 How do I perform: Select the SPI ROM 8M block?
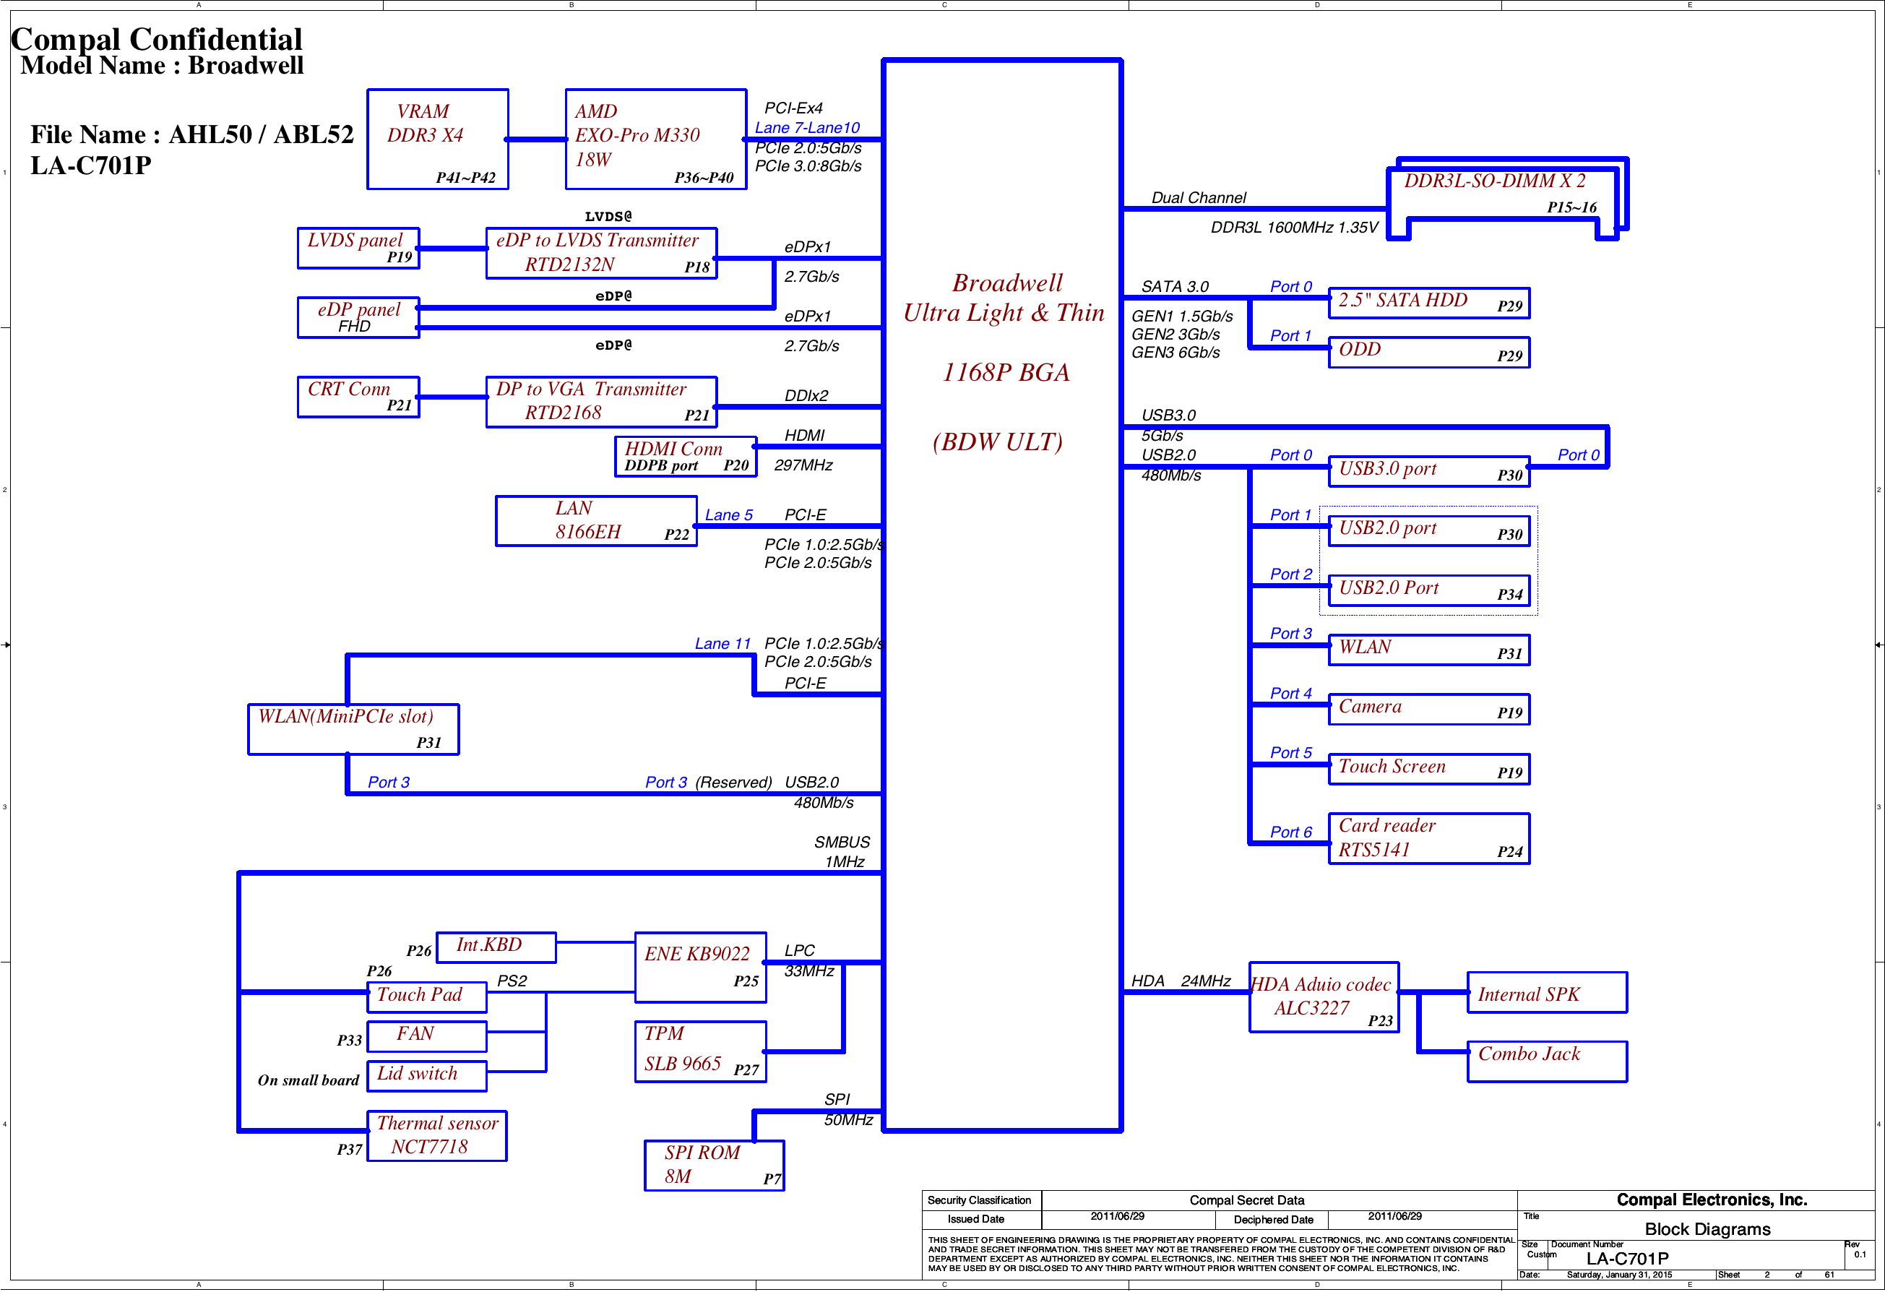pyautogui.click(x=714, y=1166)
